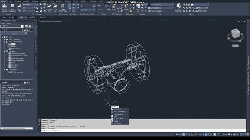This screenshot has height=140, width=250.
Task: Collapse the Pipe Specs tree node
Action: pos(5,51)
